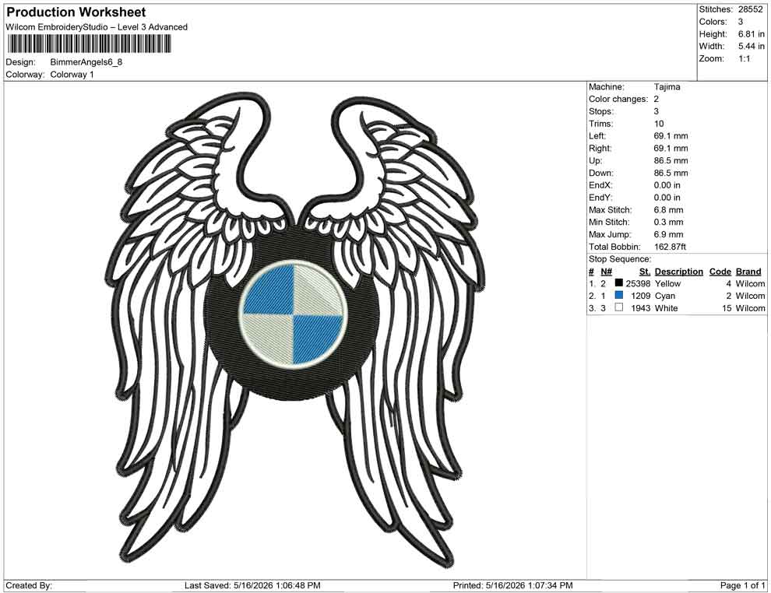The width and height of the screenshot is (771, 593).
Task: Click the 'EndY:' label
Action: (x=600, y=198)
